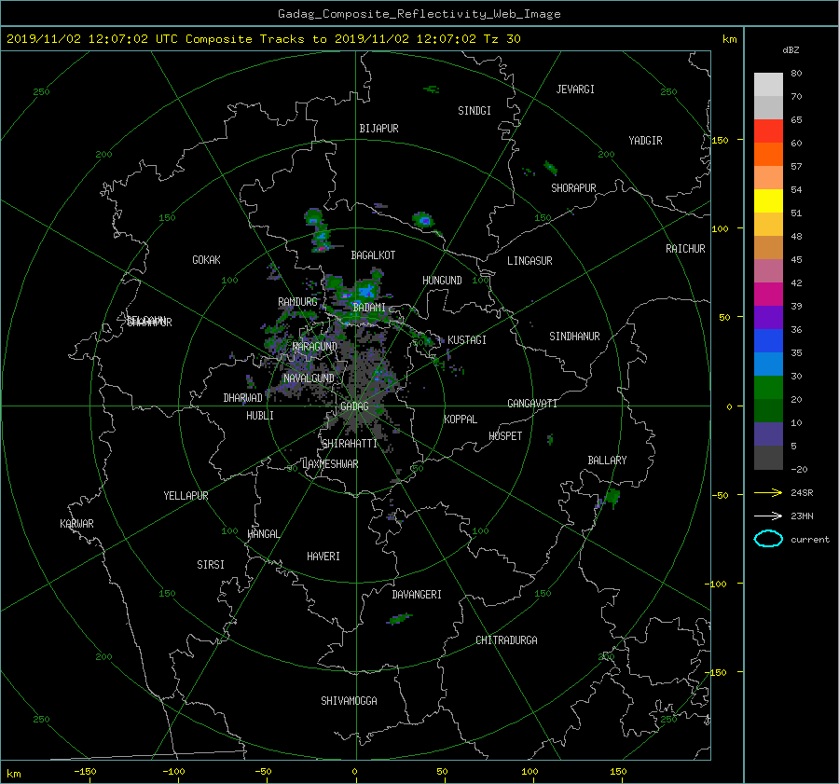Image resolution: width=839 pixels, height=784 pixels.
Task: Select the HAVERI label
Action: click(323, 557)
